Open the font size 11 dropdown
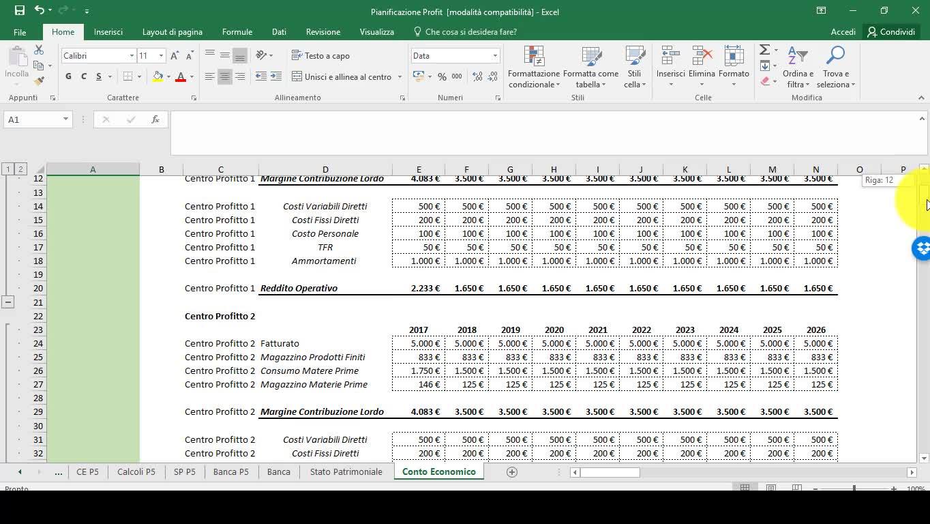The width and height of the screenshot is (930, 524). [162, 56]
